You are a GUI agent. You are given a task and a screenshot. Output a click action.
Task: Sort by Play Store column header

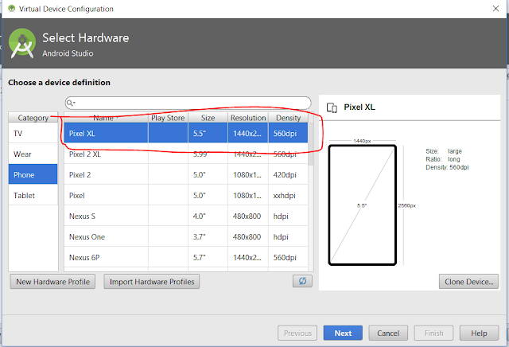click(168, 118)
